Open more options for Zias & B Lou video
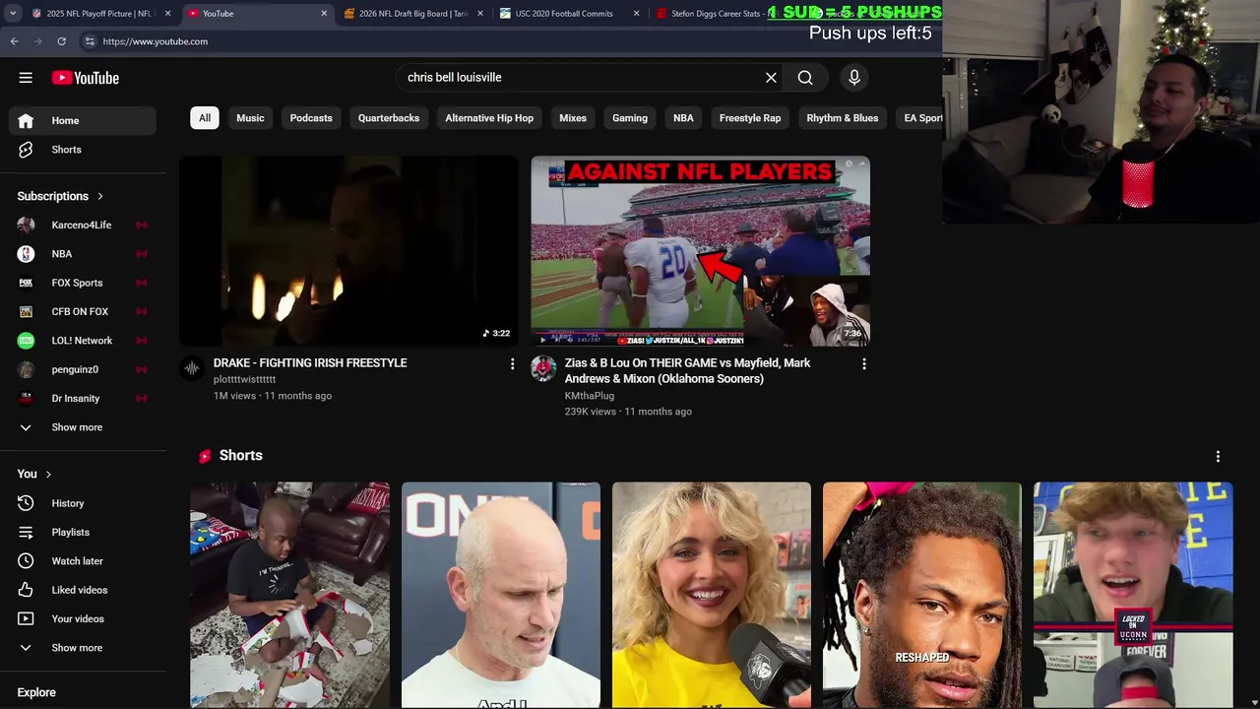Screen dimensions: 1260x709 864,364
